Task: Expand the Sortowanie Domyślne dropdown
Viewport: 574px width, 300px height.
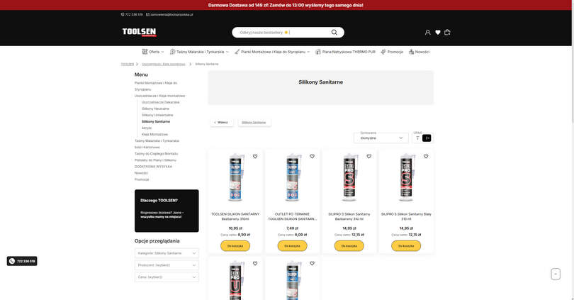Action: [381, 138]
